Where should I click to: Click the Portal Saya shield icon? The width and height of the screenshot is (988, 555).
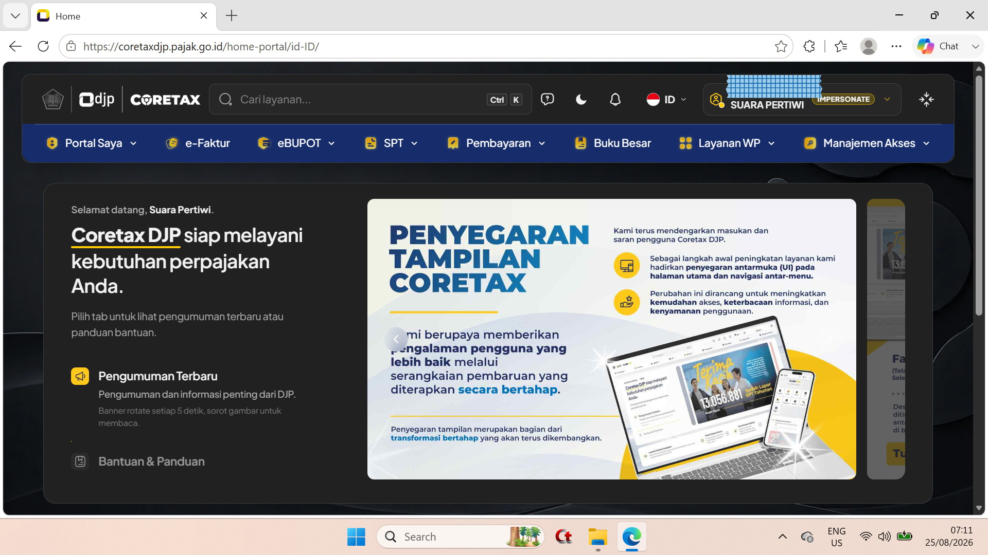click(52, 143)
